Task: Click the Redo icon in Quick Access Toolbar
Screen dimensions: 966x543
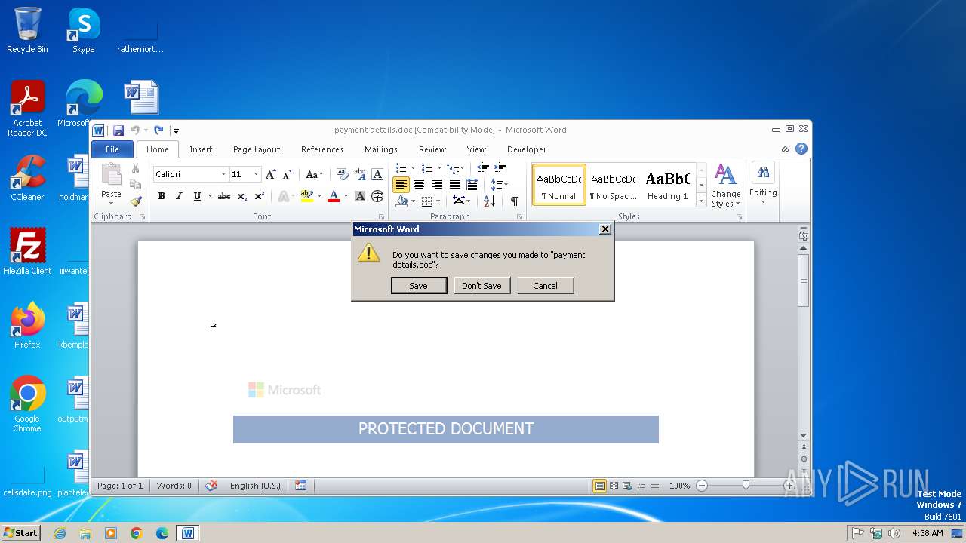Action: point(158,130)
